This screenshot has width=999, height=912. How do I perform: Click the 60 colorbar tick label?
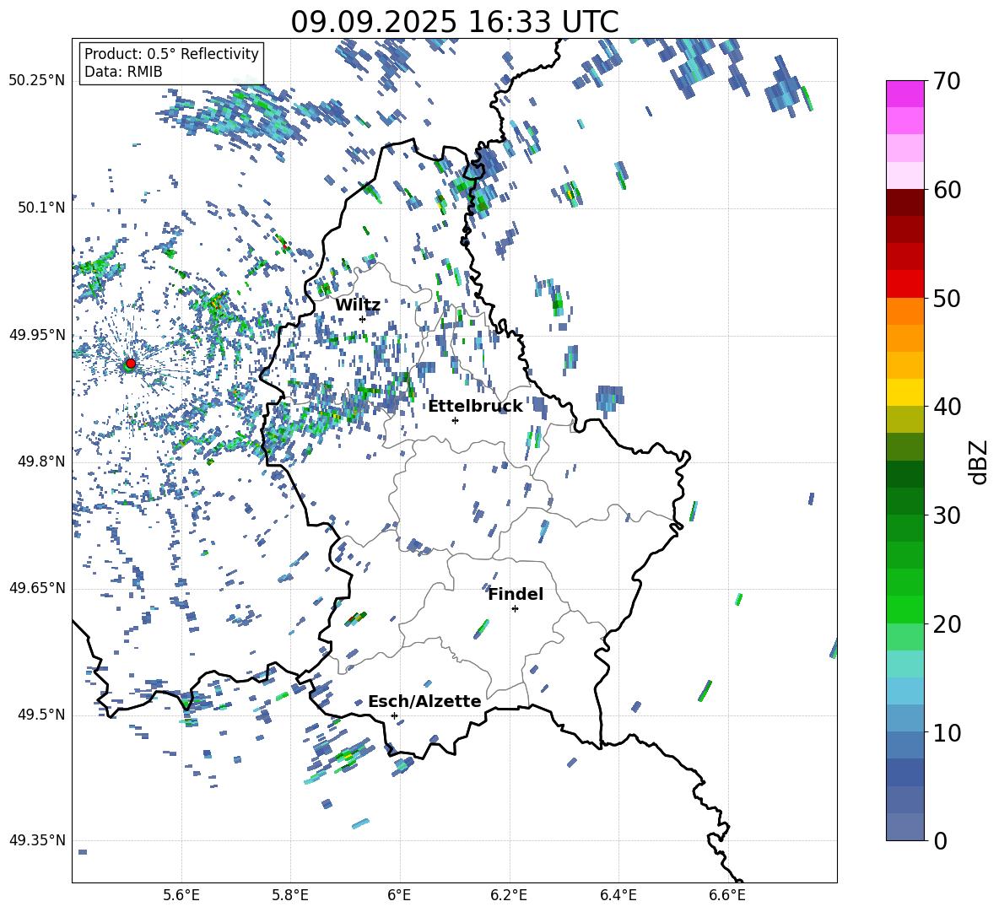947,190
